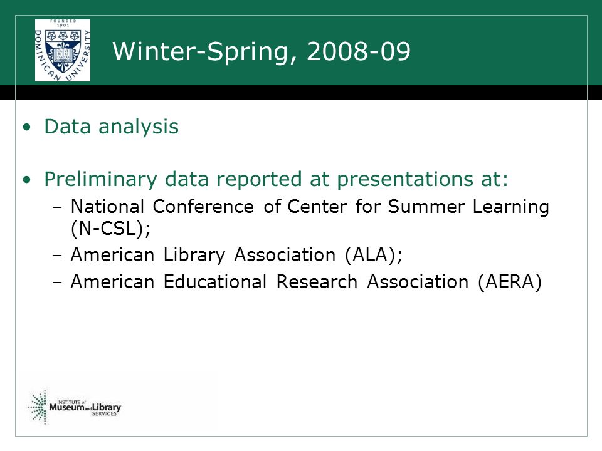The image size is (602, 451).
Task: Click the 'Museum and Library' text in the footer logo
Action: click(x=85, y=407)
